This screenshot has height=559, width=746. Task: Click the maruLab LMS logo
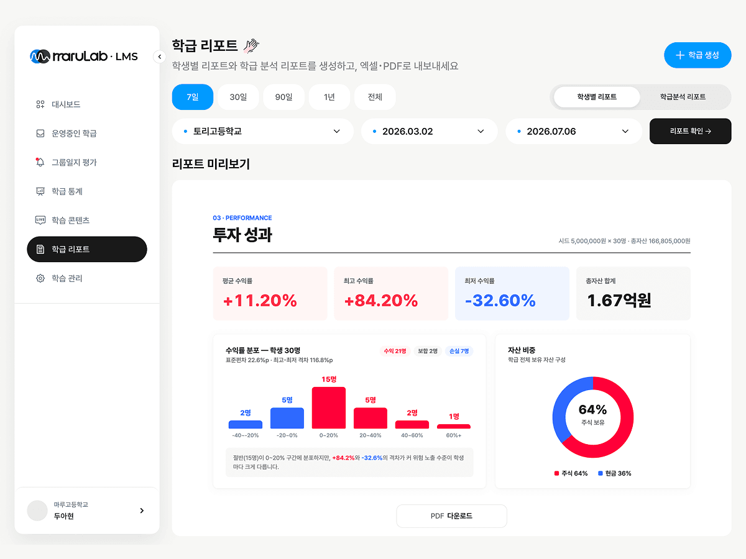83,57
